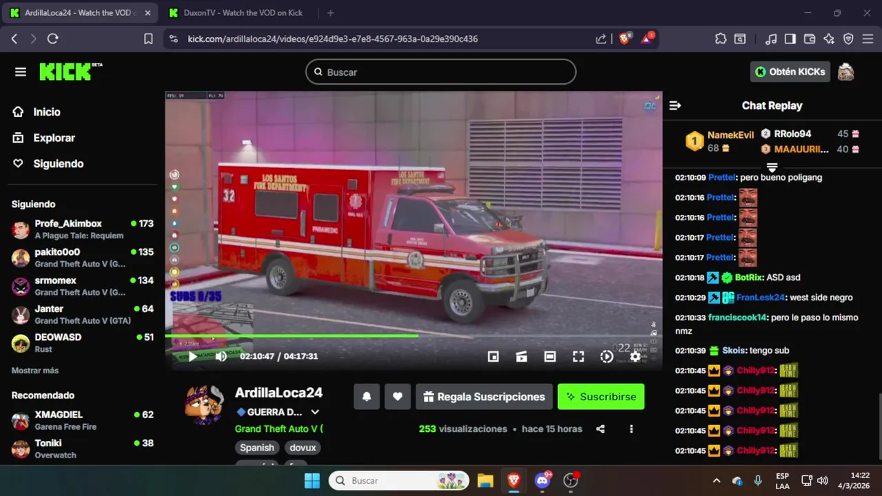The image size is (882, 496).
Task: Play the paused VOD video
Action: tap(192, 356)
